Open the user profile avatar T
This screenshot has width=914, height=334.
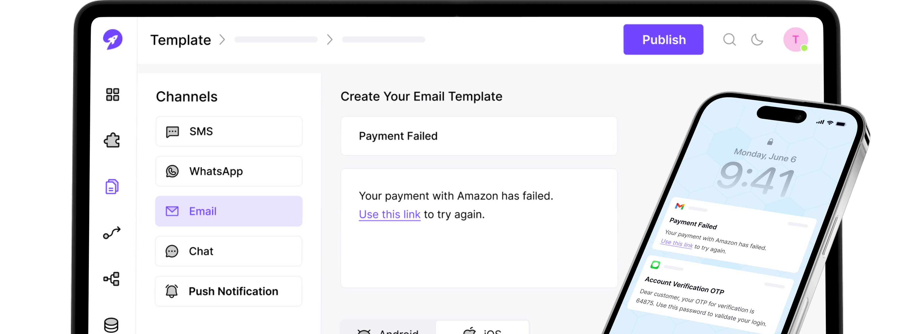pyautogui.click(x=795, y=39)
